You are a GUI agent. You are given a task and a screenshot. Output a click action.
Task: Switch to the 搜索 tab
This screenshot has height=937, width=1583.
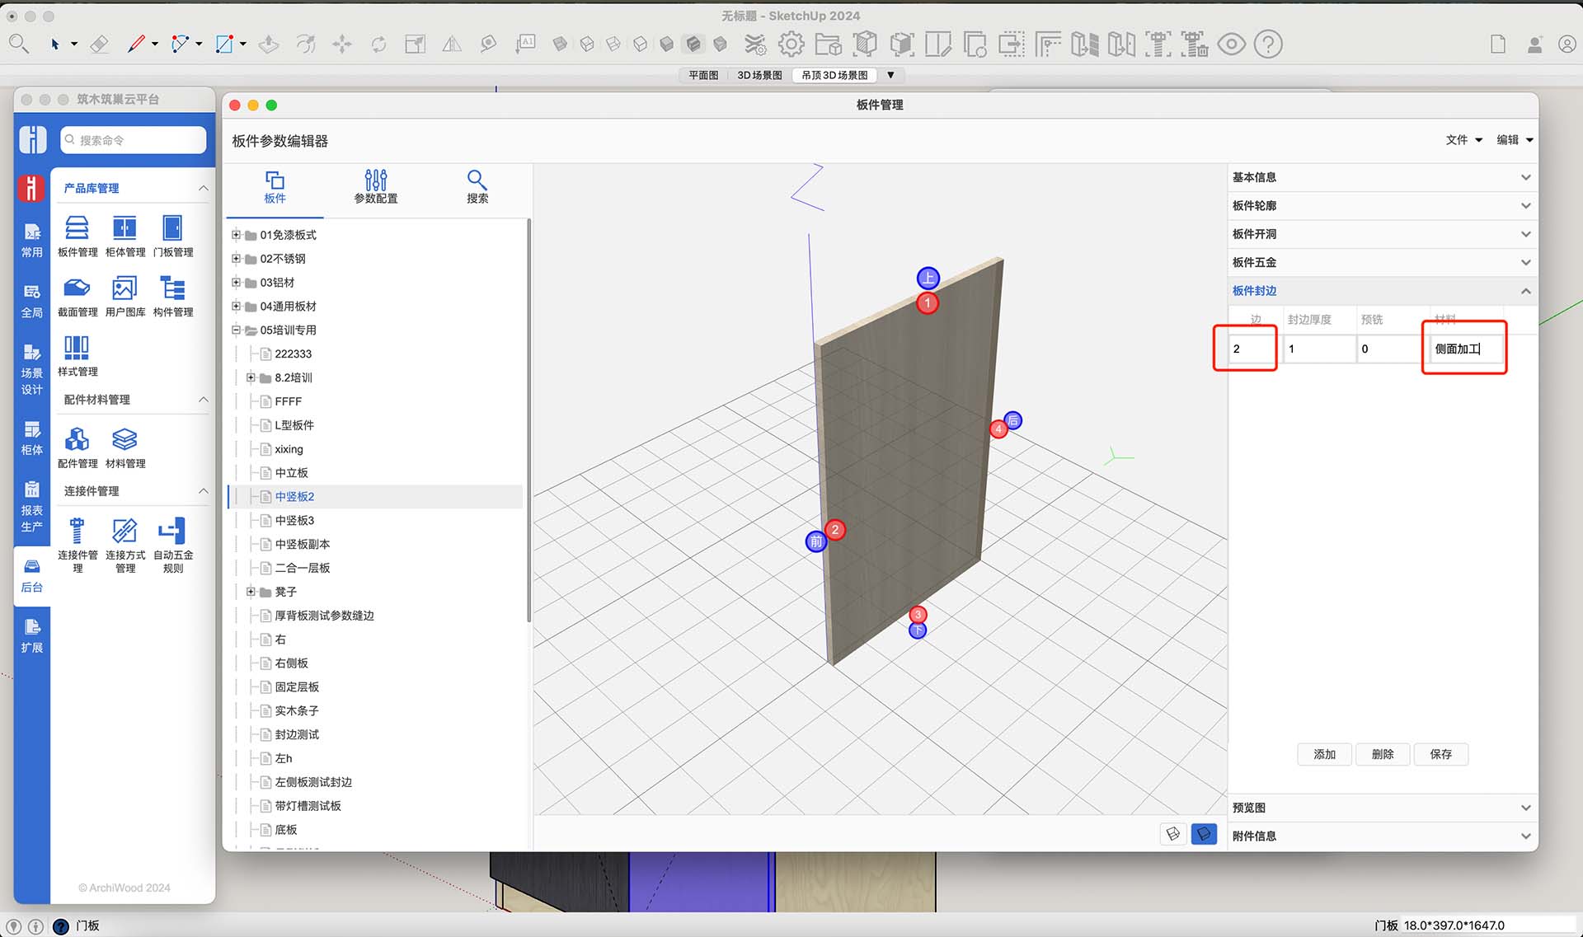[477, 187]
